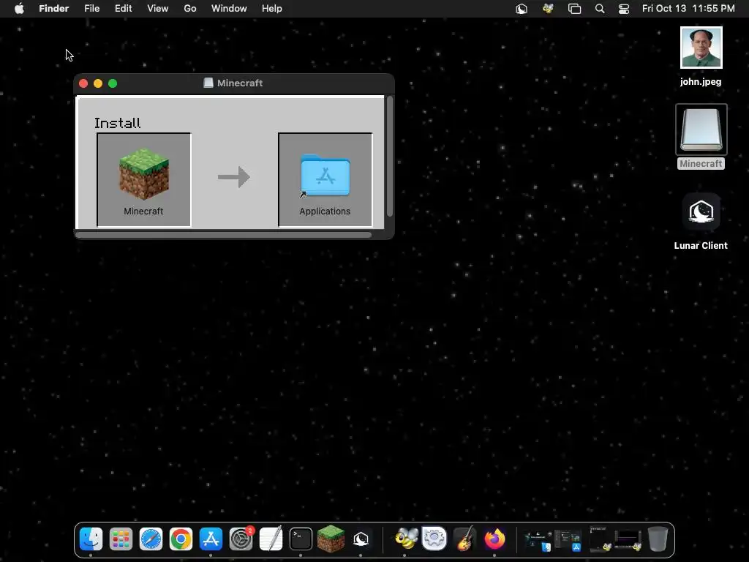Open Finder from the Dock
749x562 pixels.
click(91, 539)
